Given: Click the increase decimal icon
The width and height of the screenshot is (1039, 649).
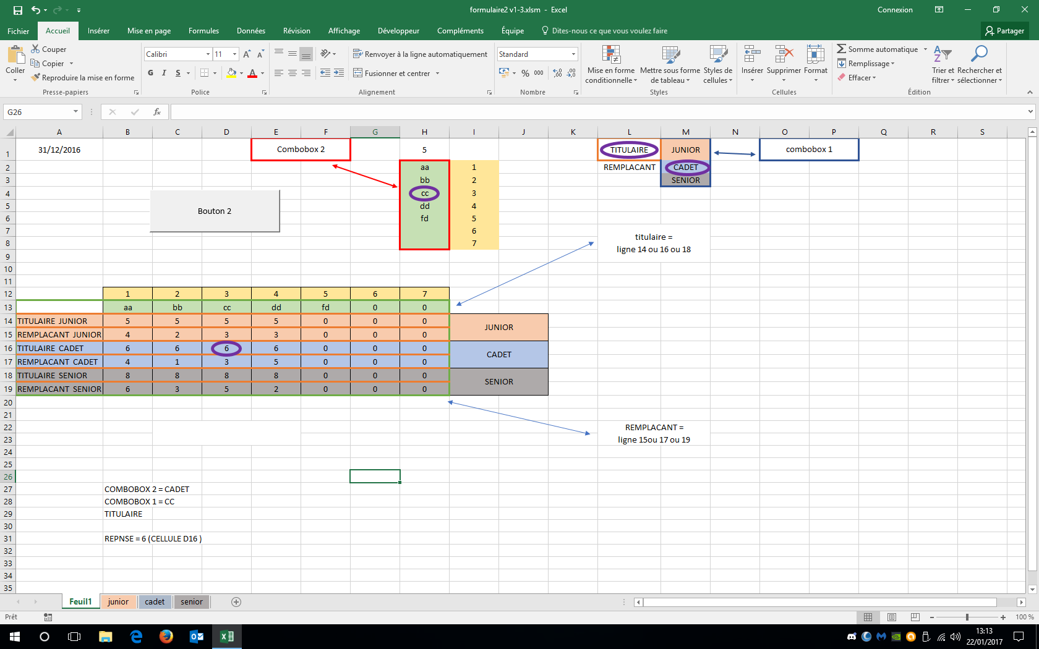Looking at the screenshot, I should (x=558, y=73).
